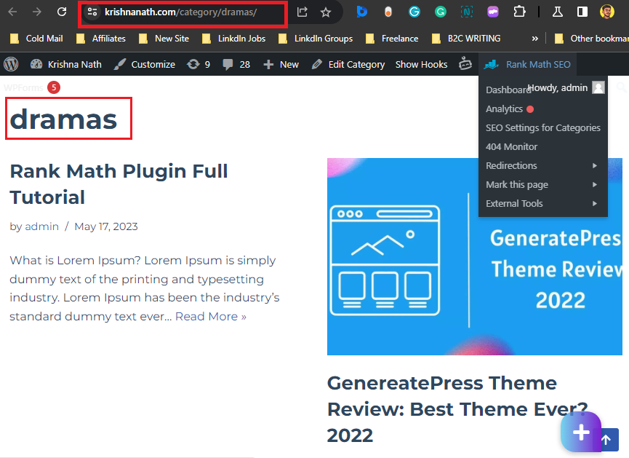The width and height of the screenshot is (629, 458).
Task: Click the Share page icon
Action: (x=302, y=12)
